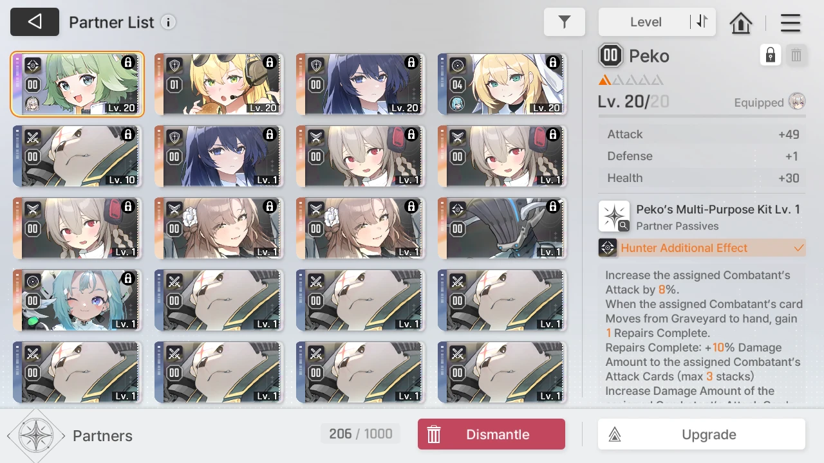Open the filter funnel icon
The image size is (824, 463).
pyautogui.click(x=565, y=22)
